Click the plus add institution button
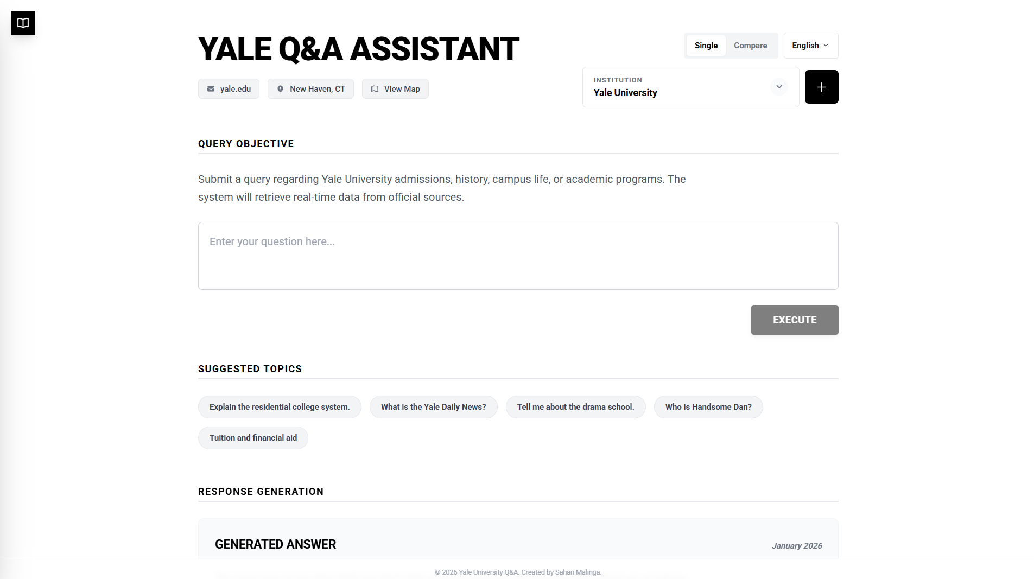 (x=821, y=87)
